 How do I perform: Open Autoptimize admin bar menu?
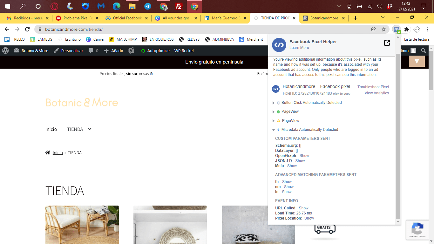(155, 51)
